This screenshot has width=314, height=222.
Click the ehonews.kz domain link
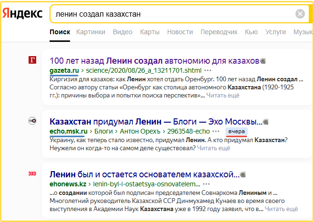click(x=68, y=184)
